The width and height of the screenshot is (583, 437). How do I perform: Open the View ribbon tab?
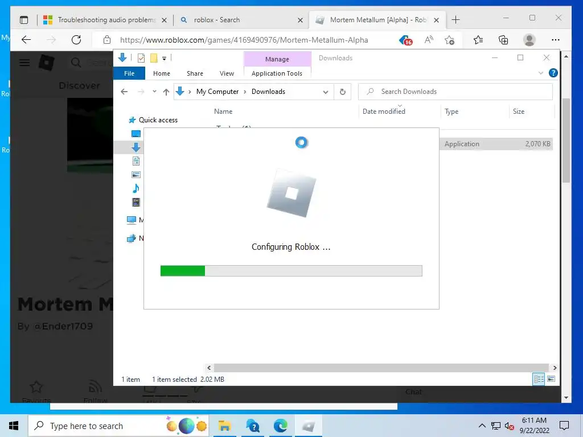(227, 73)
